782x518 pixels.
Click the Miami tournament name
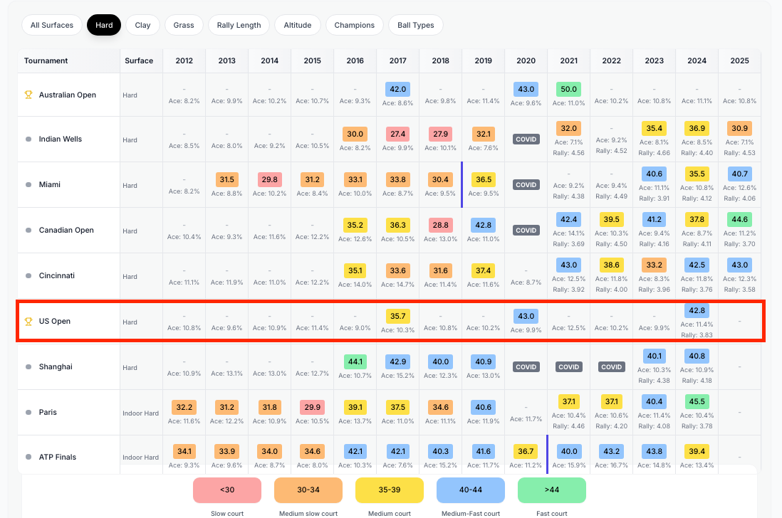click(49, 184)
